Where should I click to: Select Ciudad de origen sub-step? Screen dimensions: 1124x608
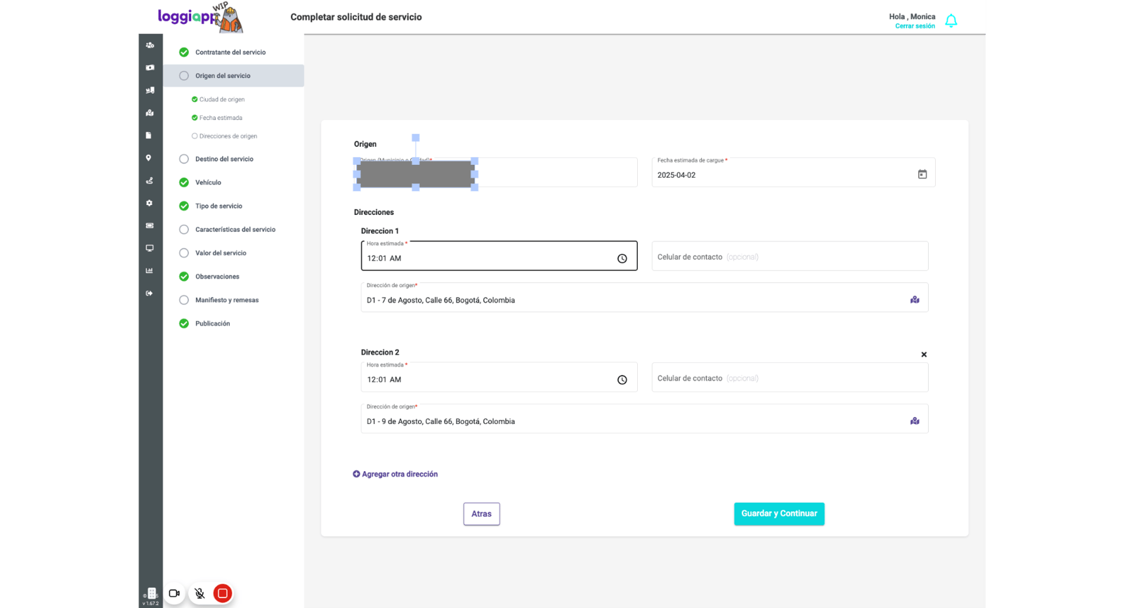click(x=222, y=100)
